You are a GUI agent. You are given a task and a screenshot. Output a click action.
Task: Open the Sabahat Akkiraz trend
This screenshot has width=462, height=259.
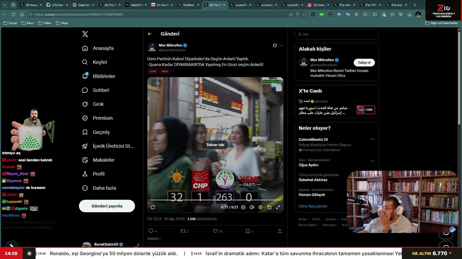pos(313,180)
